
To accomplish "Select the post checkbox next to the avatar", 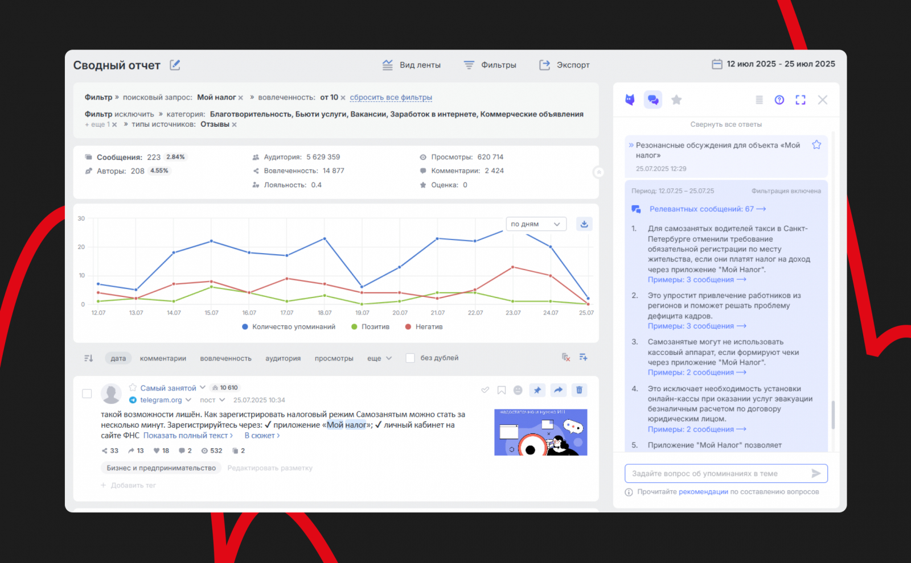I will [x=87, y=394].
